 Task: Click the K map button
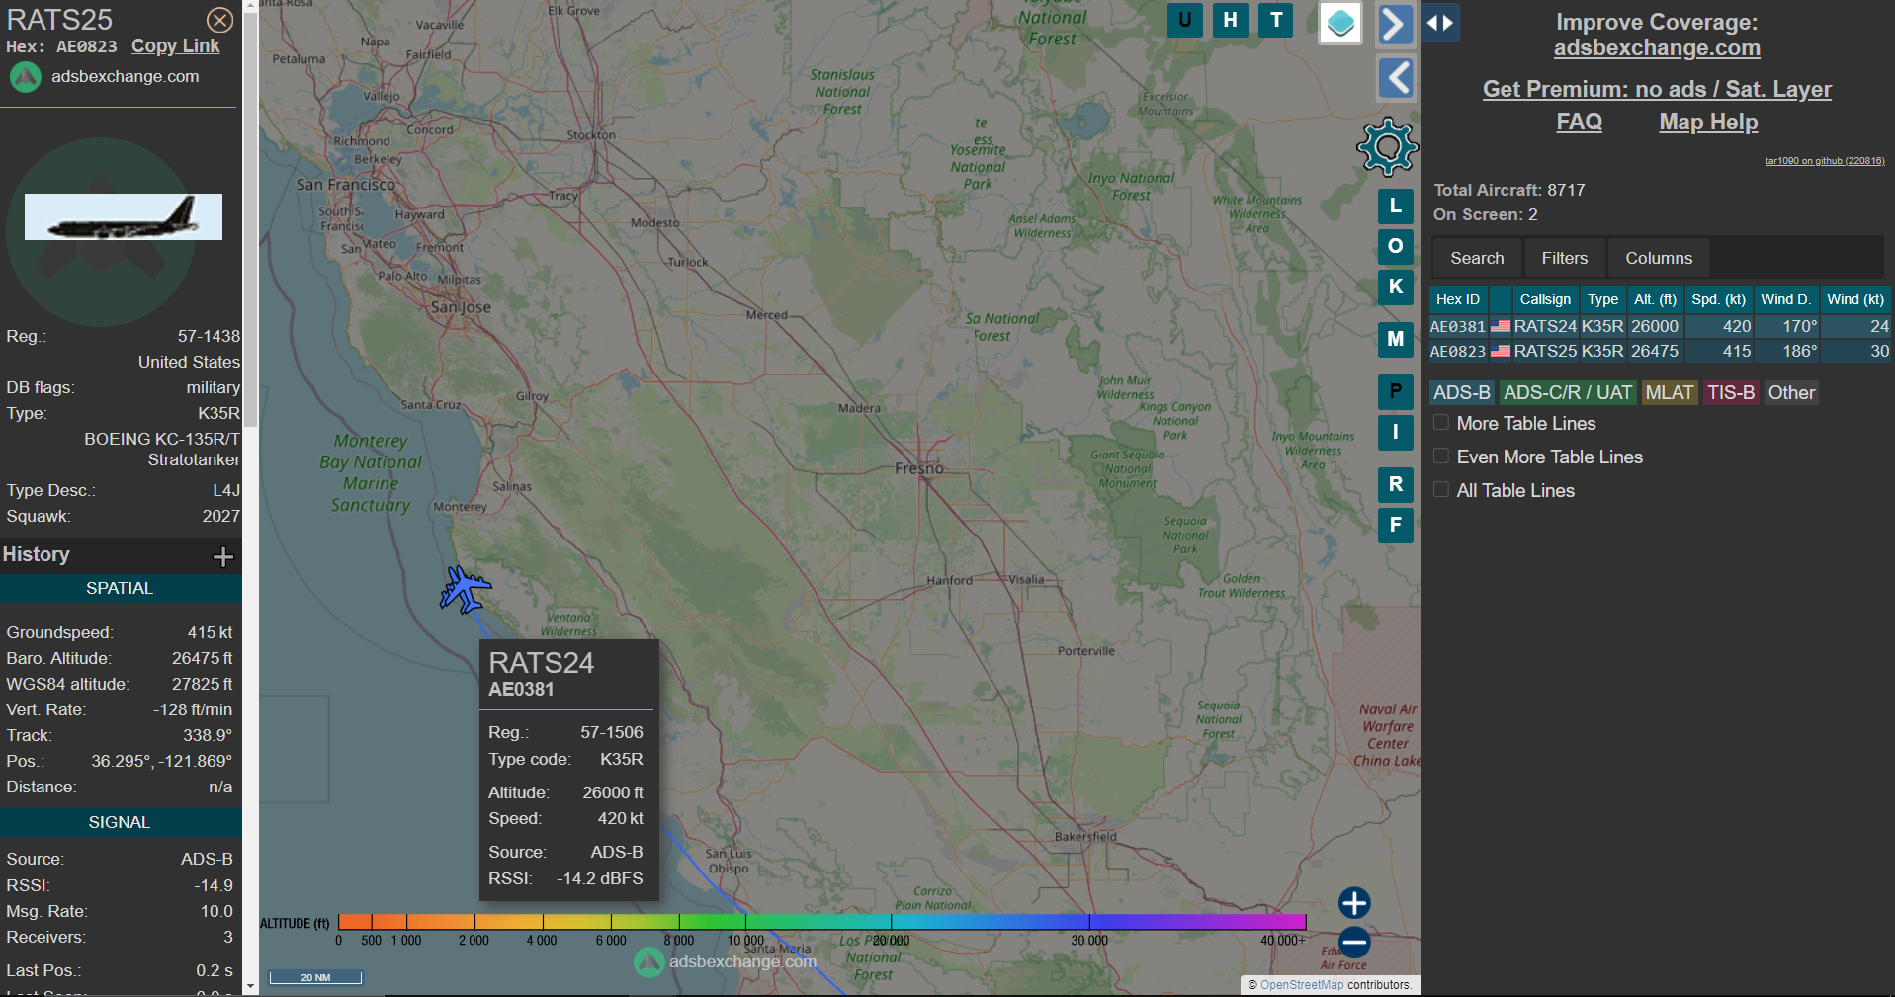[x=1395, y=287]
